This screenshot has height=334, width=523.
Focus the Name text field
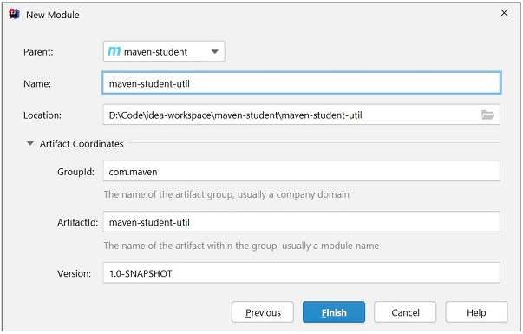[x=302, y=83]
